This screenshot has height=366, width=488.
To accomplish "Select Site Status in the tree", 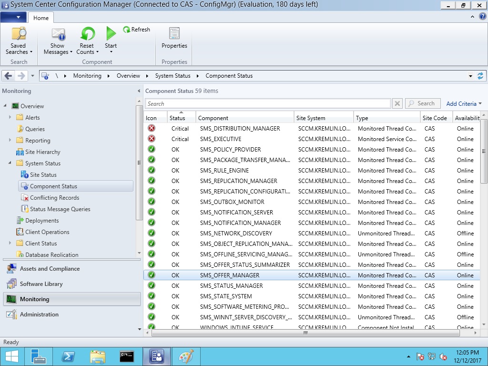I will coord(43,174).
